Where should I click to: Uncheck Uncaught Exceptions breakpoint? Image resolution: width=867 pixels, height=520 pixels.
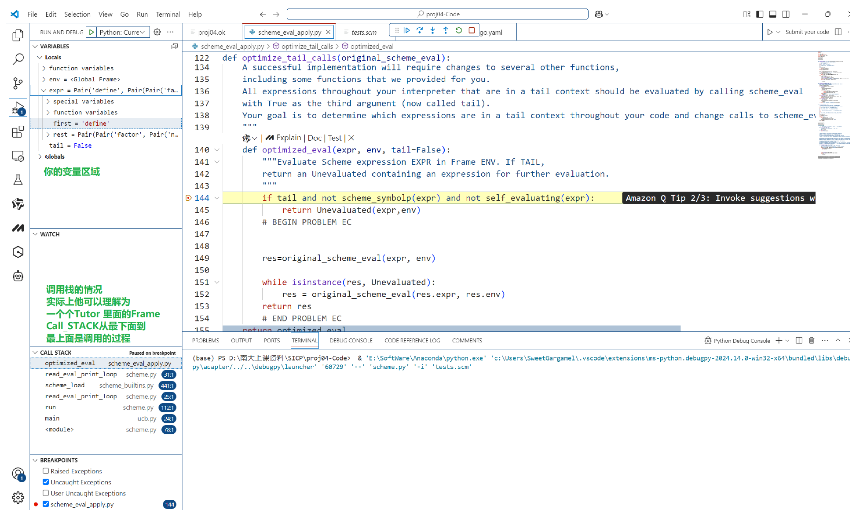(46, 482)
